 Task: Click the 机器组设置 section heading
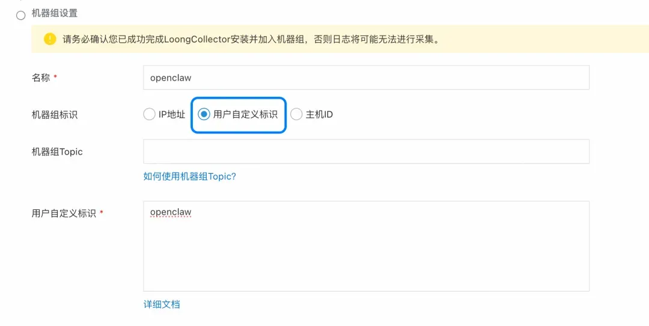point(54,13)
